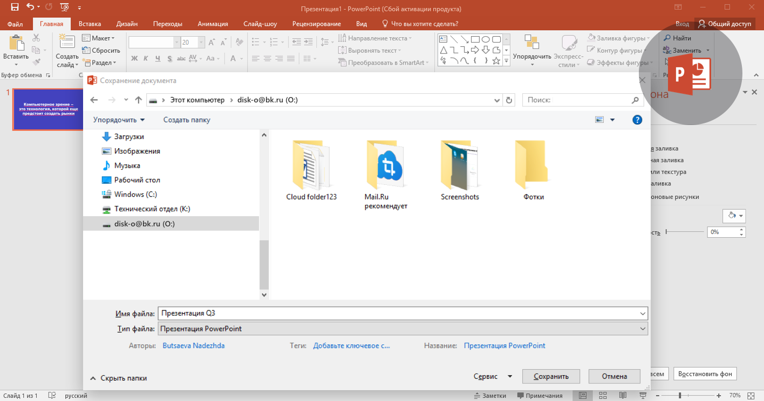Open the Cloud folder123 folder
764x401 pixels.
[311, 171]
